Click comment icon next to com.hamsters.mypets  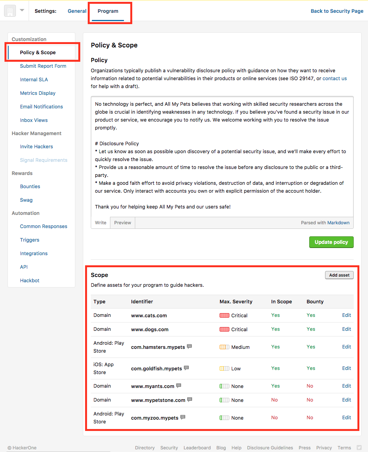click(189, 347)
